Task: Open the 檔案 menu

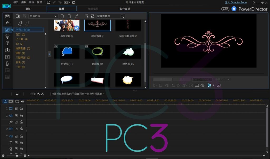Action: [x=16, y=2]
